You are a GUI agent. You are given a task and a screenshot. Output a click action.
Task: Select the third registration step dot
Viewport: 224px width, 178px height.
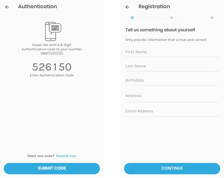point(212,18)
